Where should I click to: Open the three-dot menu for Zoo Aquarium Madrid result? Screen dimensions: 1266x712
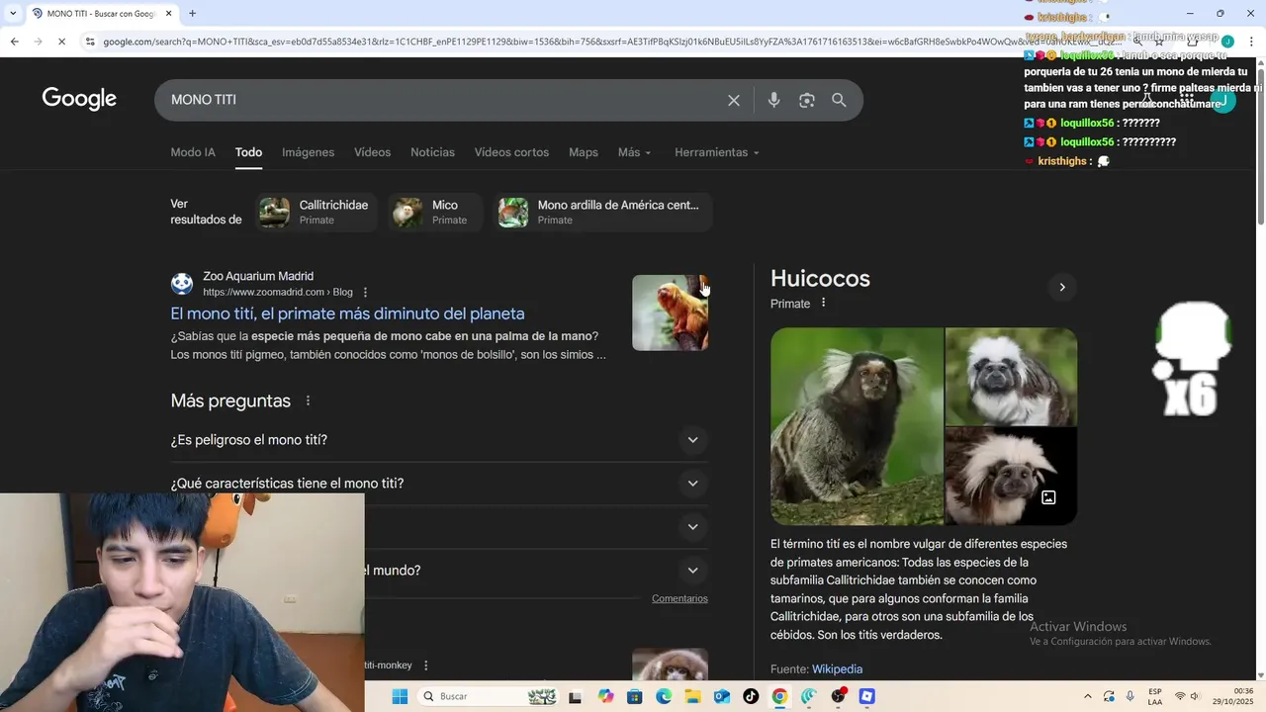point(365,293)
